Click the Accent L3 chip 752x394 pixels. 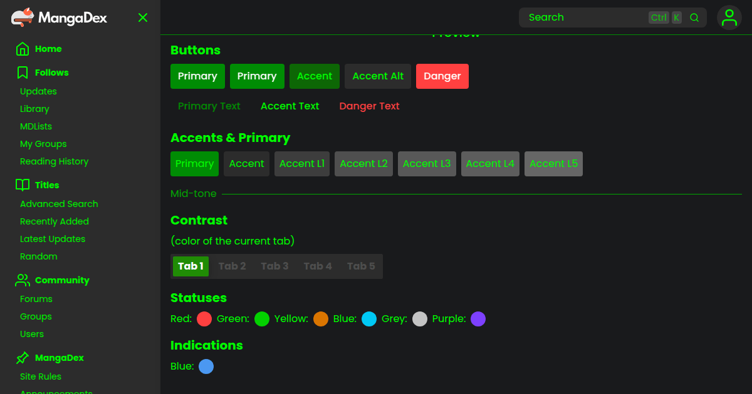tap(427, 164)
